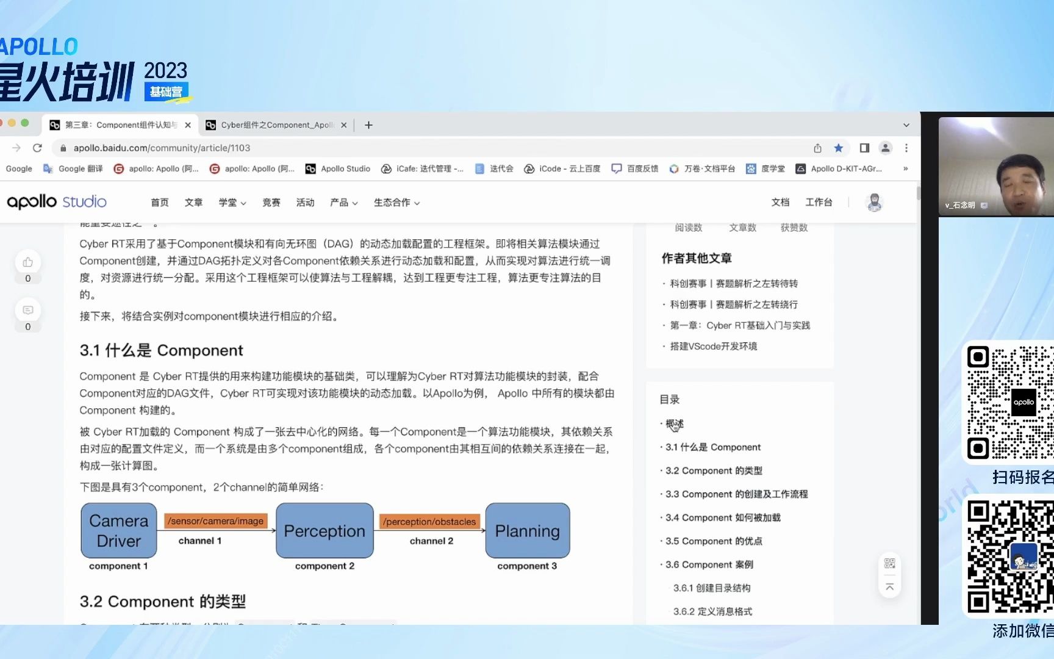Open 文档 in header

(x=780, y=202)
